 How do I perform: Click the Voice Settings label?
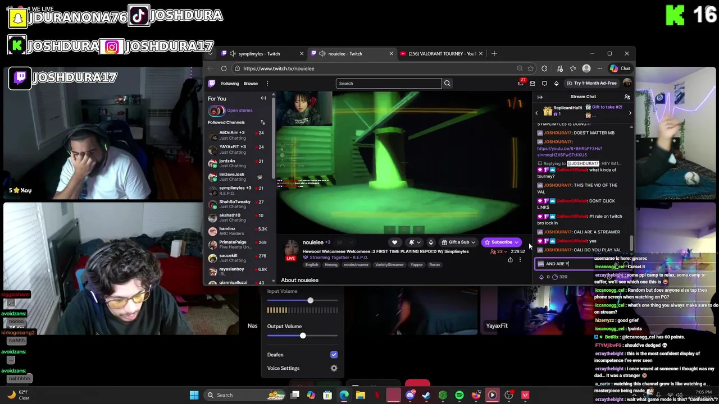283,368
